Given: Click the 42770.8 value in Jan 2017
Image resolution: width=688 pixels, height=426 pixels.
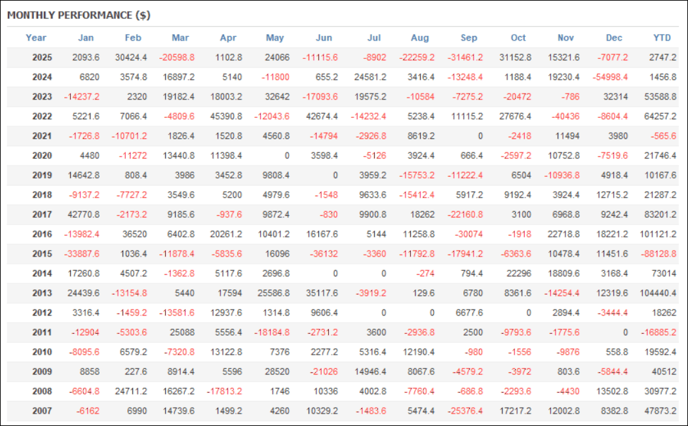Looking at the screenshot, I should [82, 215].
